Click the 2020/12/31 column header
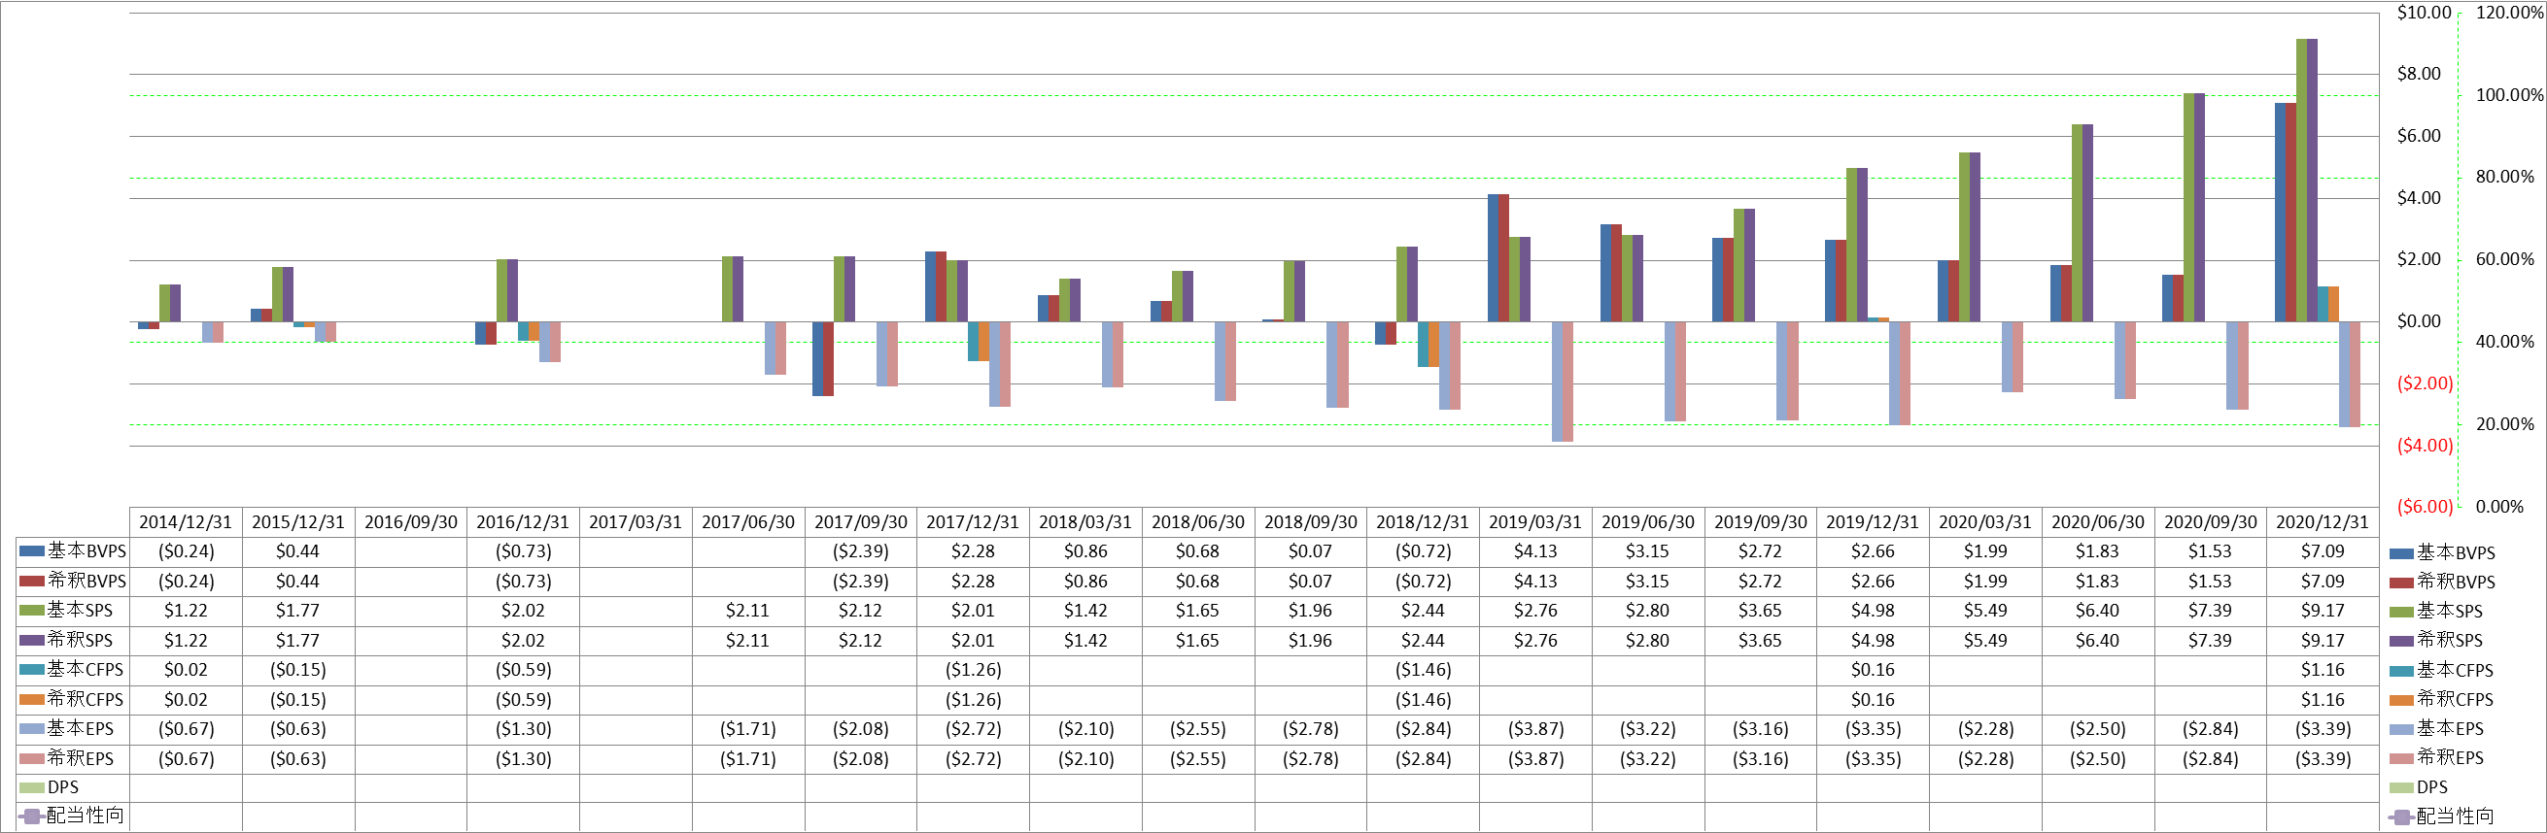Viewport: 2547px width, 833px height. pyautogui.click(x=2323, y=522)
